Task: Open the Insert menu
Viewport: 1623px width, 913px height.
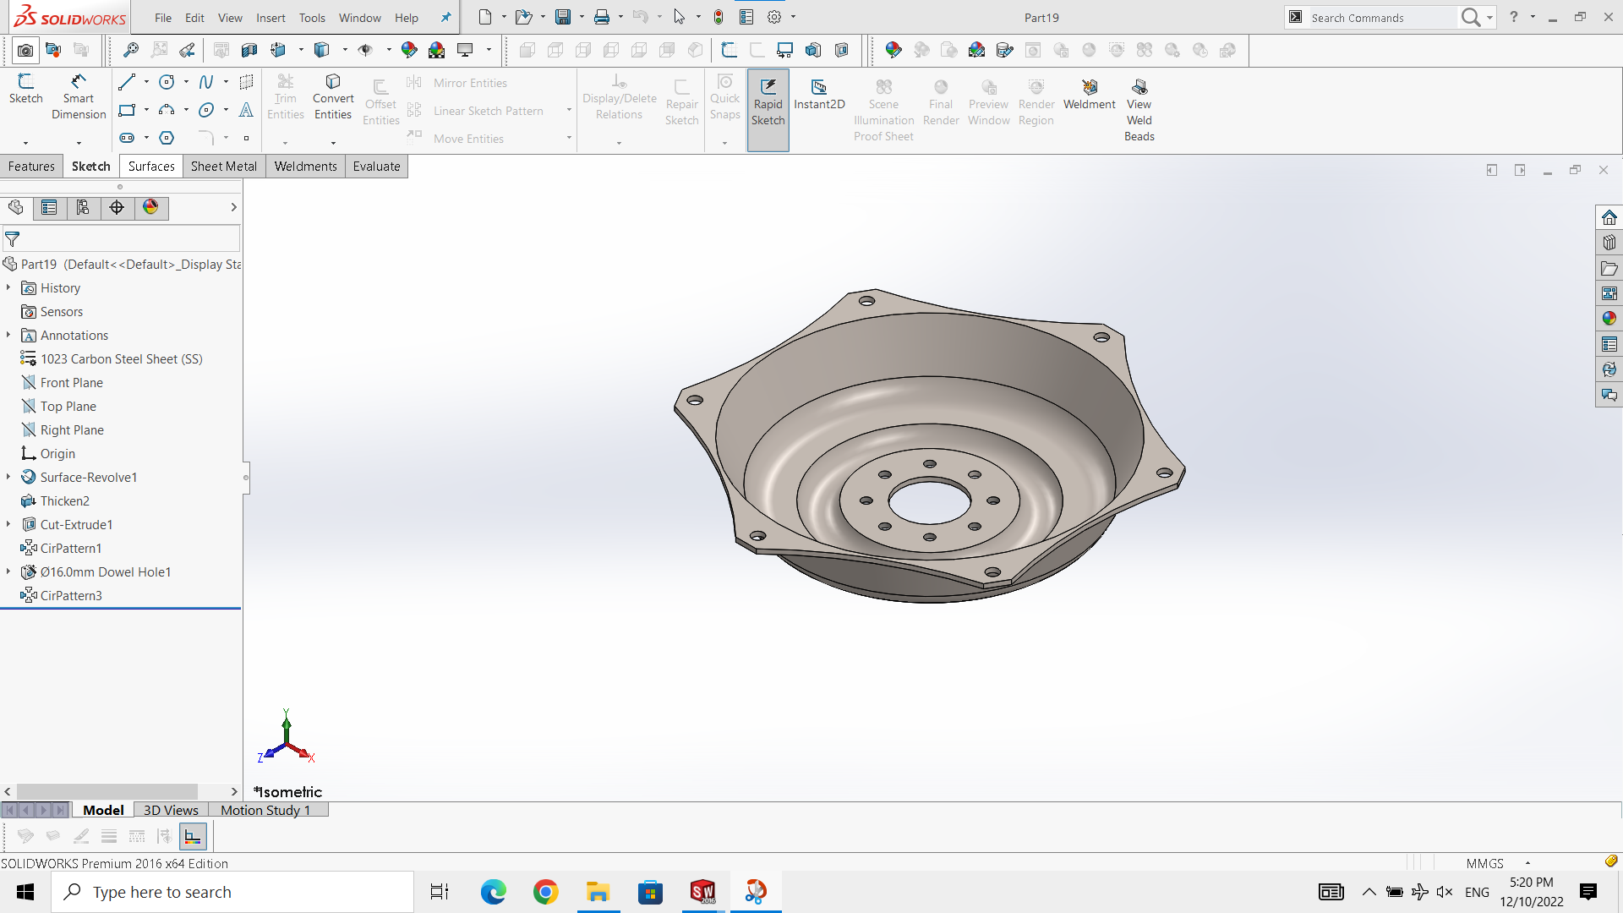Action: pyautogui.click(x=270, y=18)
